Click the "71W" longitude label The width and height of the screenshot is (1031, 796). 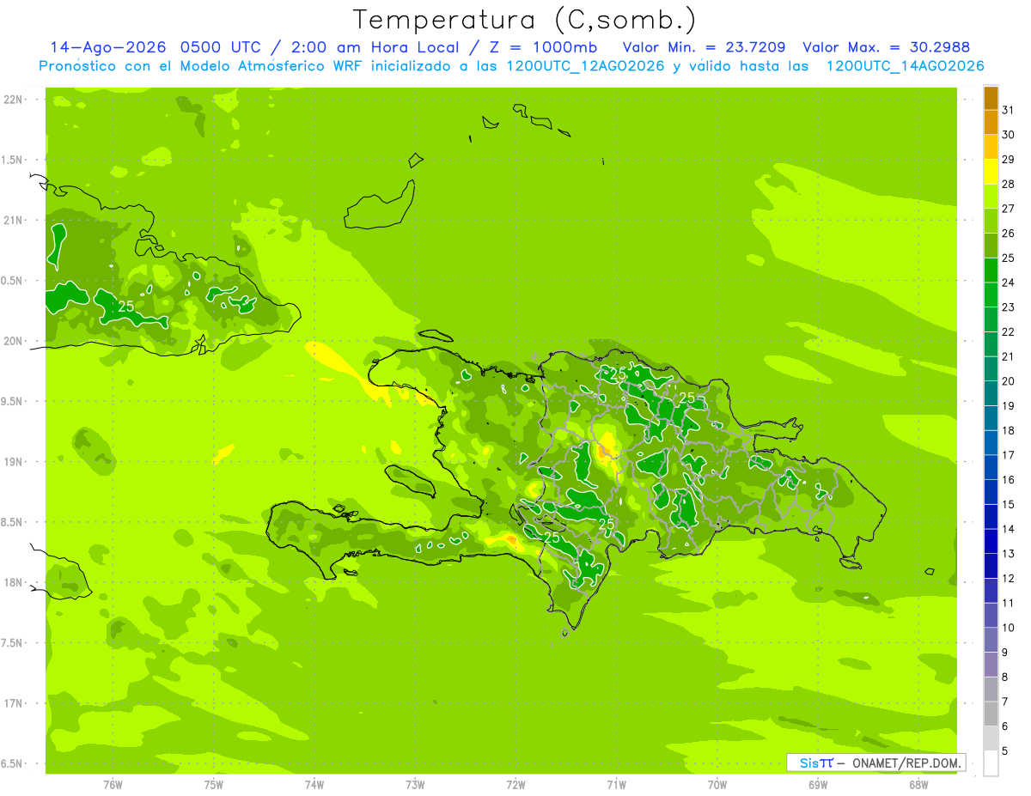click(x=616, y=784)
